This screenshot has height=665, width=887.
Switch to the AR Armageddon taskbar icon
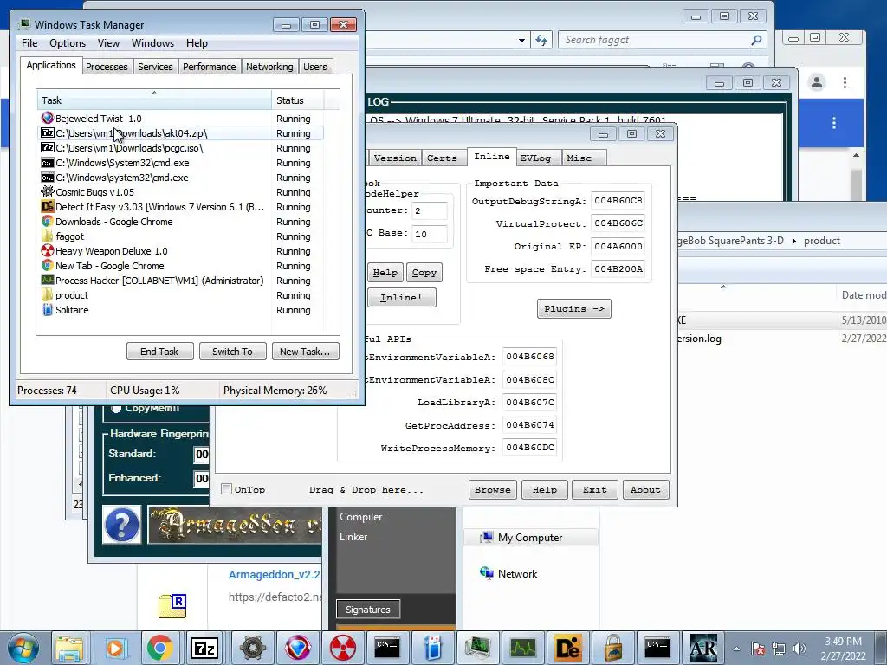[x=703, y=648]
